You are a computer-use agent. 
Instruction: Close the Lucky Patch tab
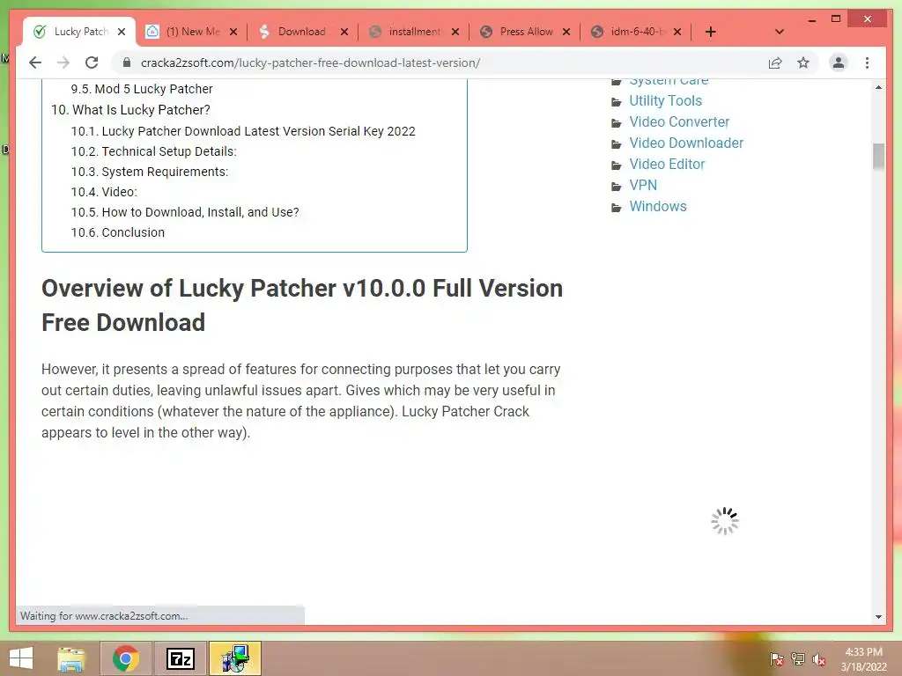(122, 32)
